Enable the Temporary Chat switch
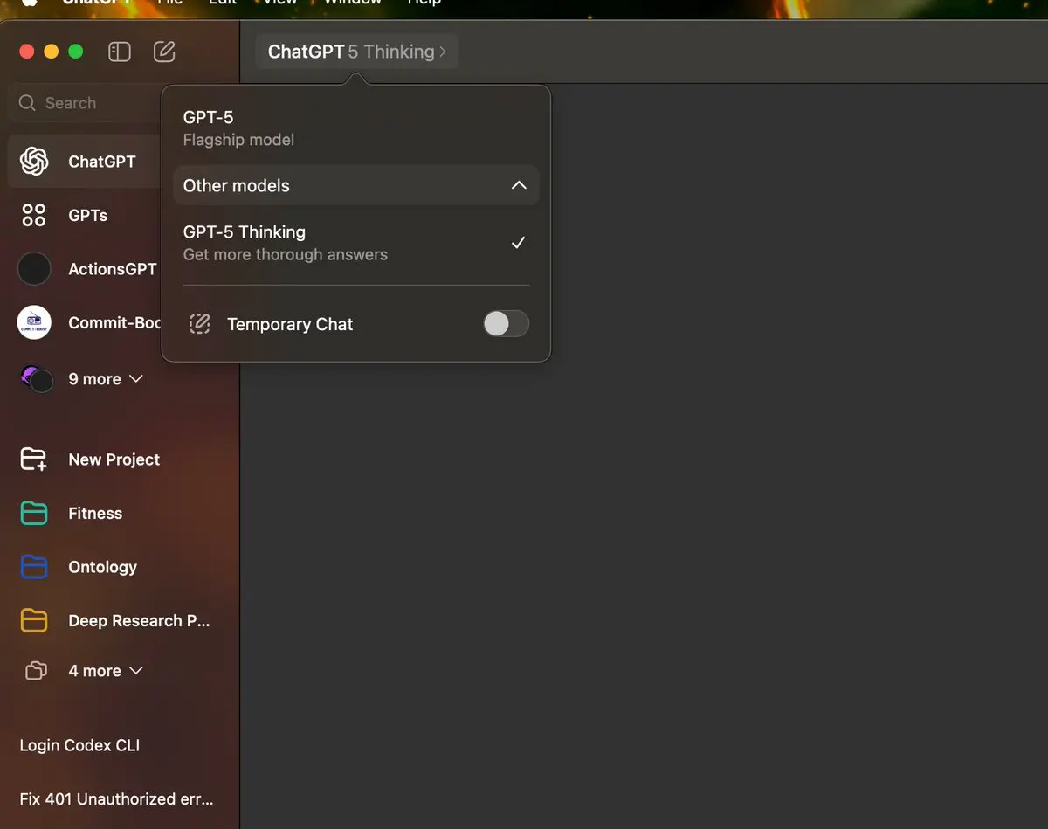The image size is (1048, 829). tap(507, 324)
